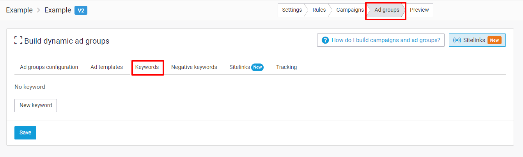
Task: Click the breadcrumb chevron separator arrow
Action: (39, 11)
